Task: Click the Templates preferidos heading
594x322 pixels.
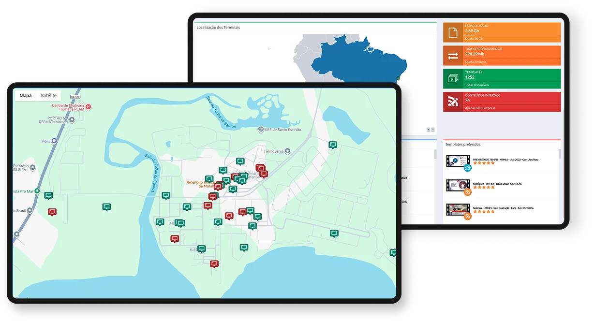Action: (462, 144)
